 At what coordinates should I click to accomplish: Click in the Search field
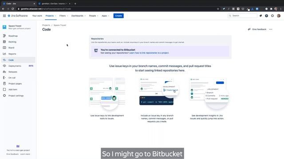point(243,16)
